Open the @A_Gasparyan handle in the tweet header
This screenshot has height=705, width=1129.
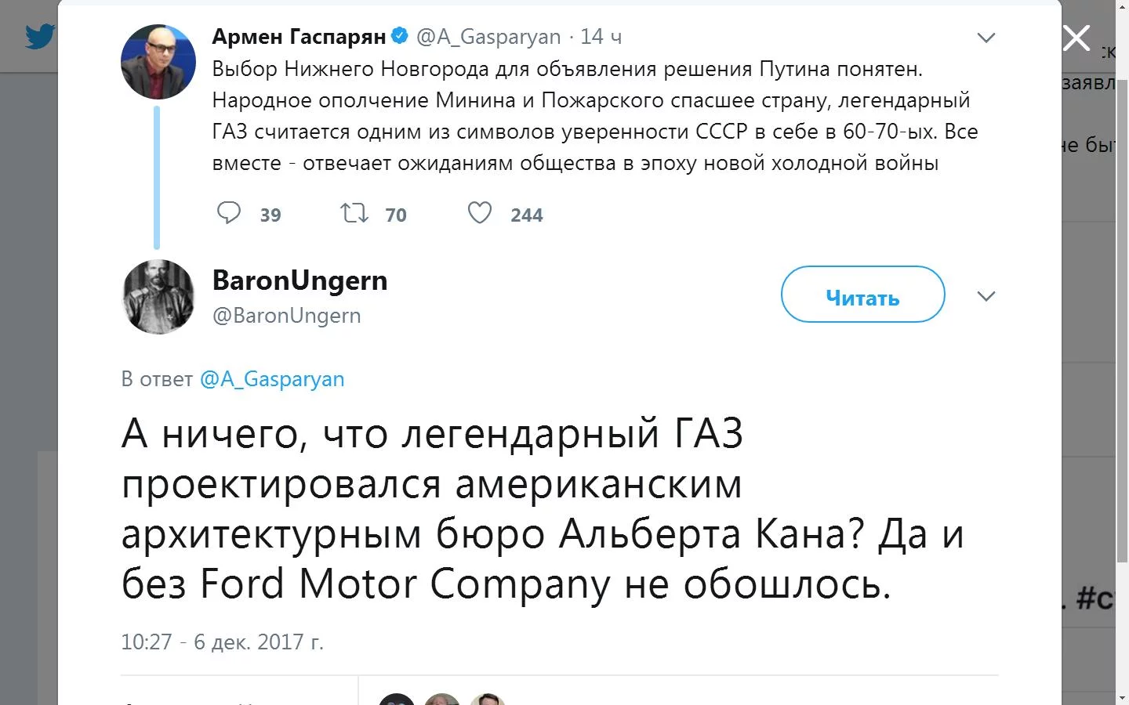pyautogui.click(x=488, y=37)
